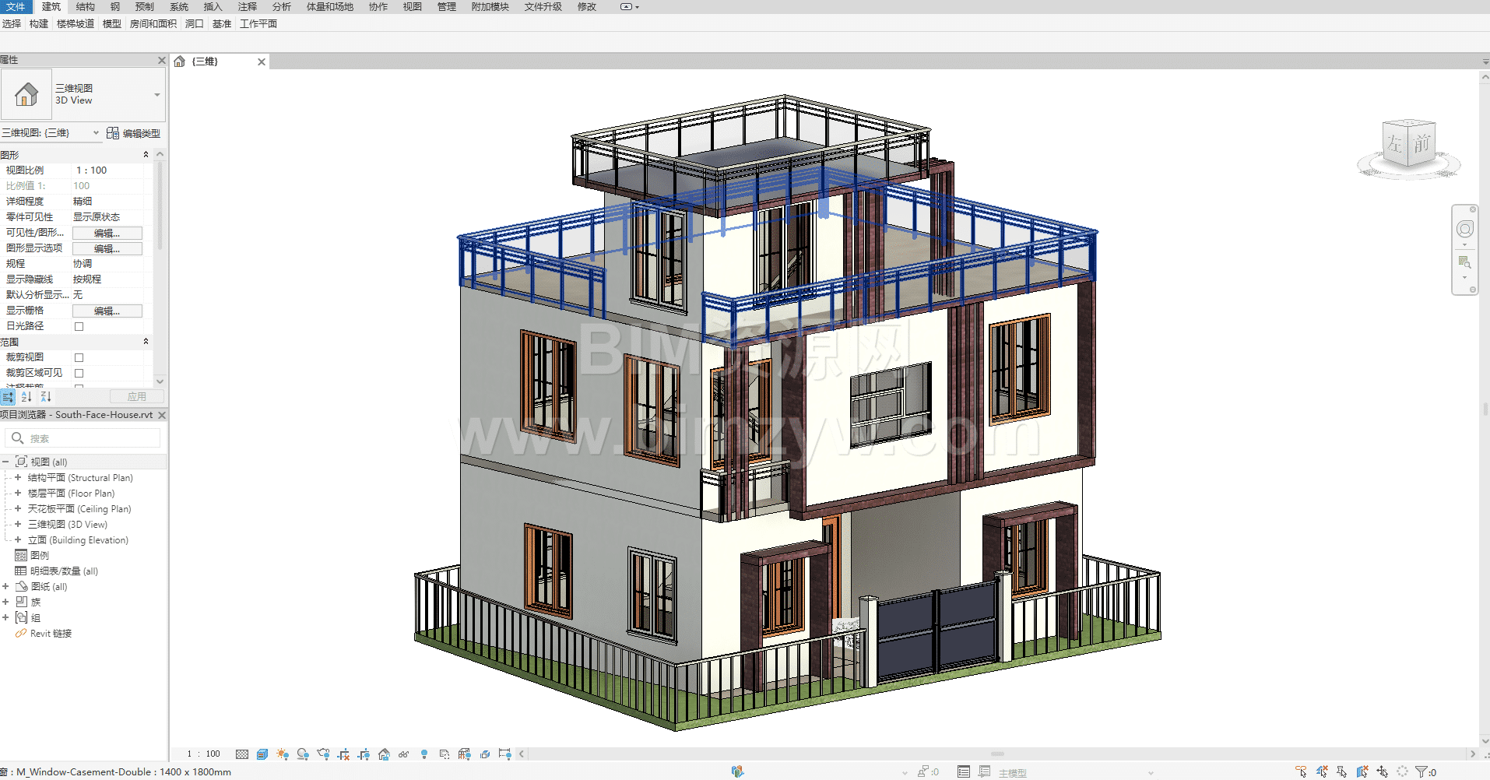
Task: Click the Unlocked 3D View house icon
Action: [384, 754]
